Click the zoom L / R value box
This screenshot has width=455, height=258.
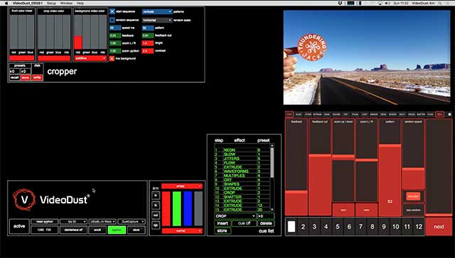(115, 43)
